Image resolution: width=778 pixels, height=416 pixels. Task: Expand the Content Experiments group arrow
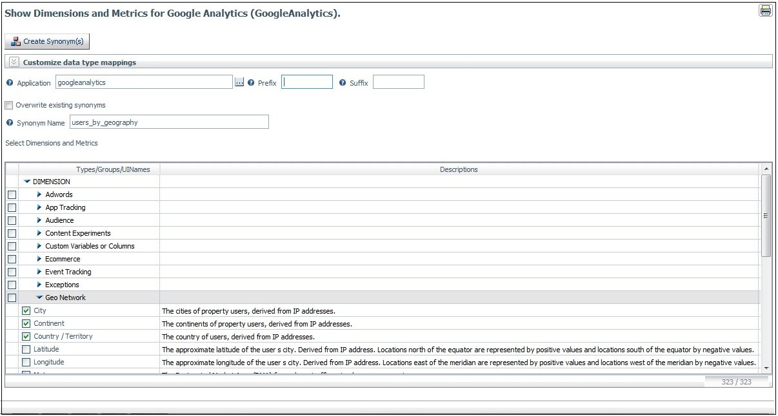tap(39, 233)
